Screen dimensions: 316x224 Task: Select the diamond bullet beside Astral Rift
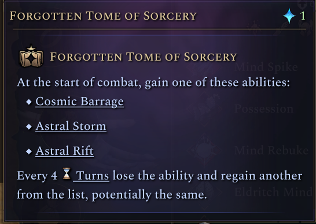[x=29, y=151]
